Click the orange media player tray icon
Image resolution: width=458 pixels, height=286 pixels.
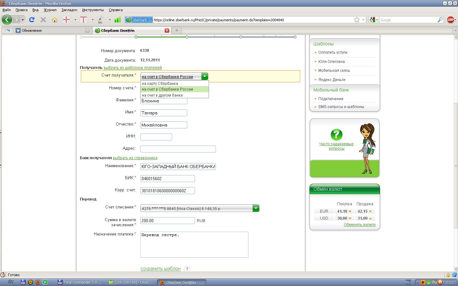click(423, 282)
